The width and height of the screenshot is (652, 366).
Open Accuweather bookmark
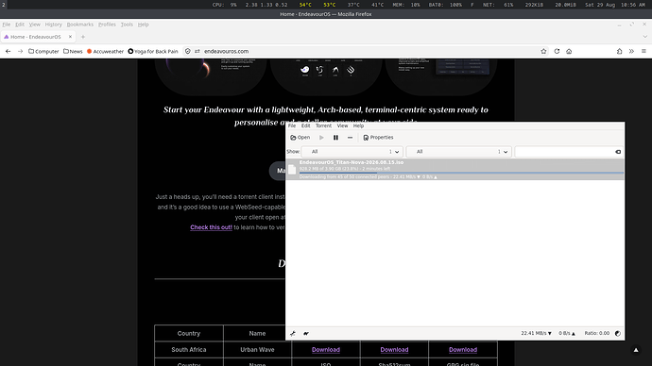click(x=105, y=52)
